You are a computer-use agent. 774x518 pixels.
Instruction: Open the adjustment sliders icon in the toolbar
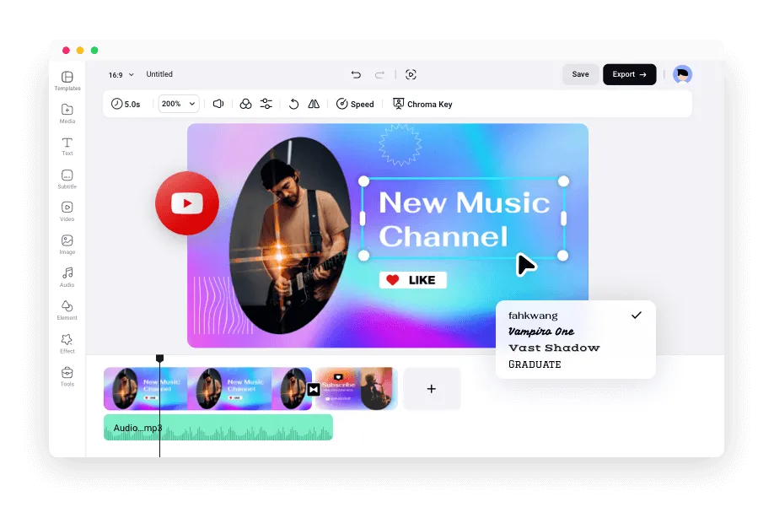[266, 104]
